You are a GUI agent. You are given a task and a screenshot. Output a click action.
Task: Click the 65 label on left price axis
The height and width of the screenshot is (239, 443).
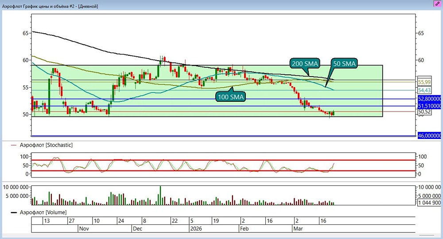26,33
